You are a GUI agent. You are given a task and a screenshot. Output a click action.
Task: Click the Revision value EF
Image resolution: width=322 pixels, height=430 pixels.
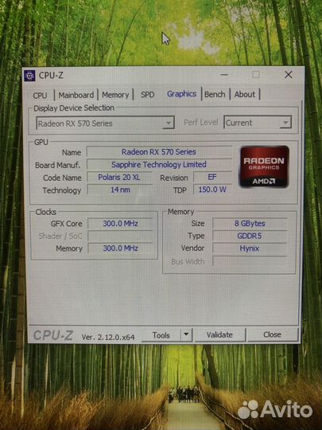(212, 177)
